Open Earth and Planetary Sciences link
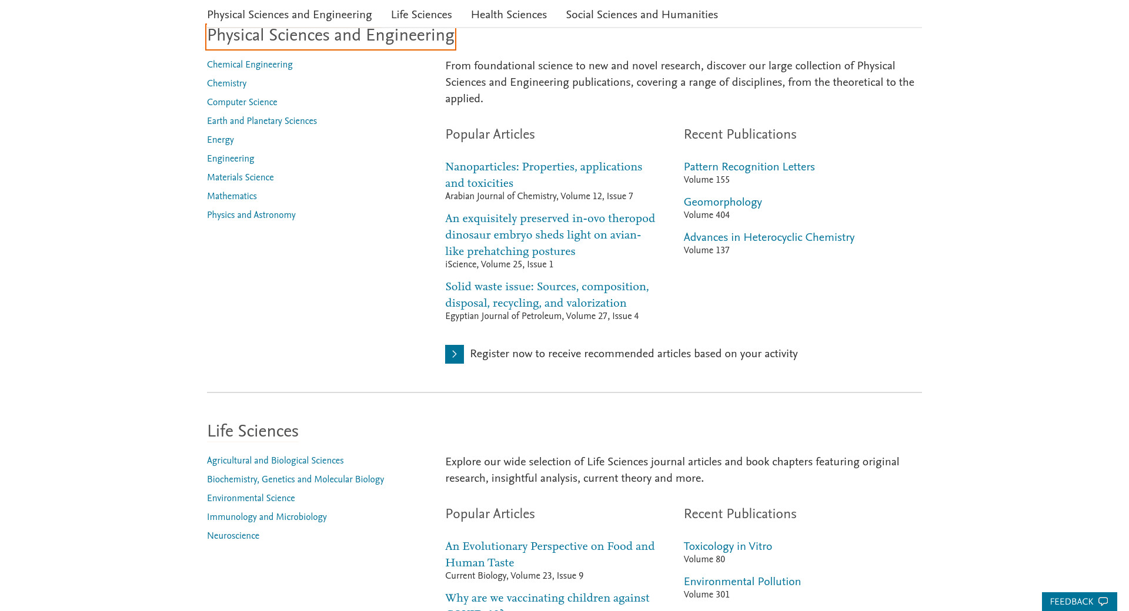This screenshot has height=611, width=1129. point(262,121)
